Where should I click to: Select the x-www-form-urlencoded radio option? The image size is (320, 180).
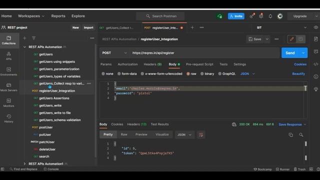point(142,73)
